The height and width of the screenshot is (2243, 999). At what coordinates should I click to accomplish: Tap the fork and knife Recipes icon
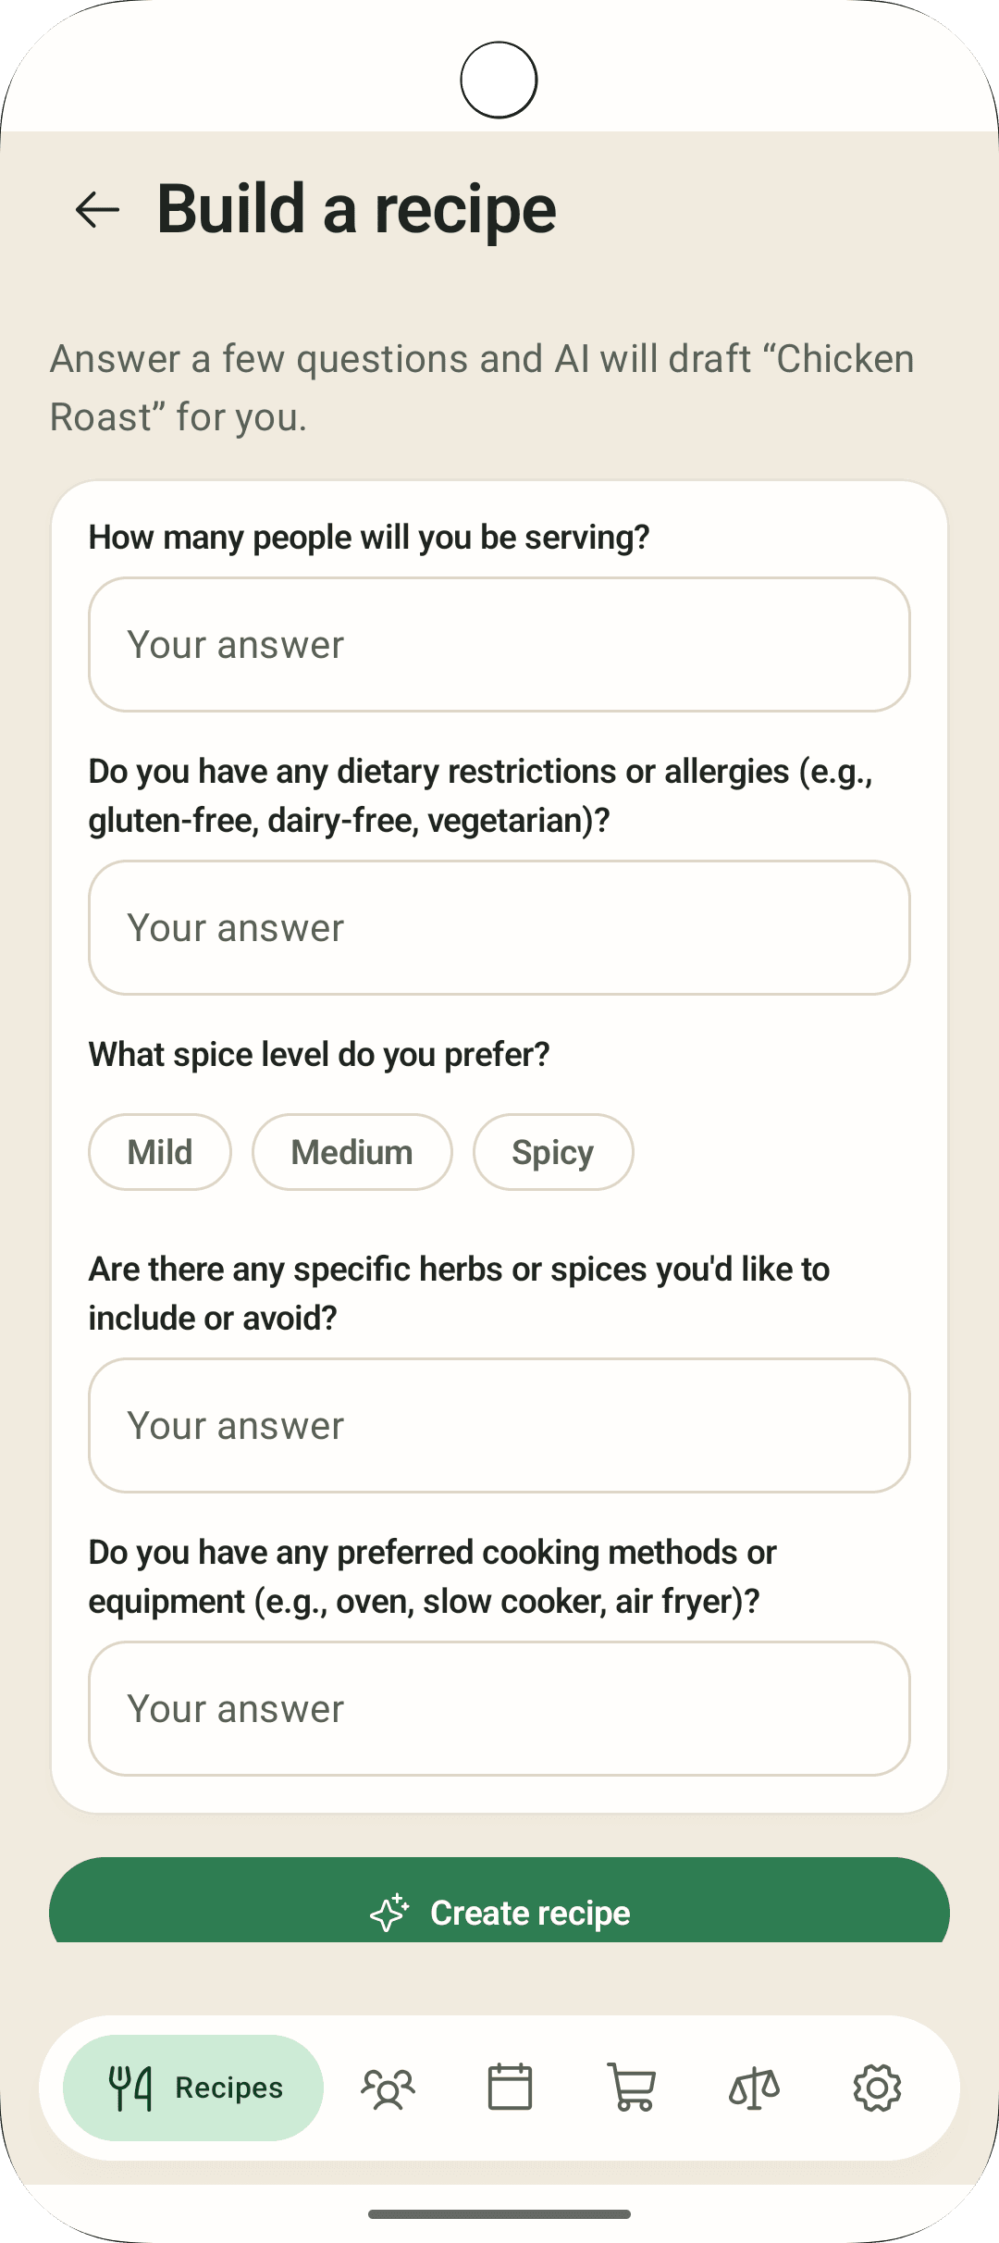(130, 2088)
